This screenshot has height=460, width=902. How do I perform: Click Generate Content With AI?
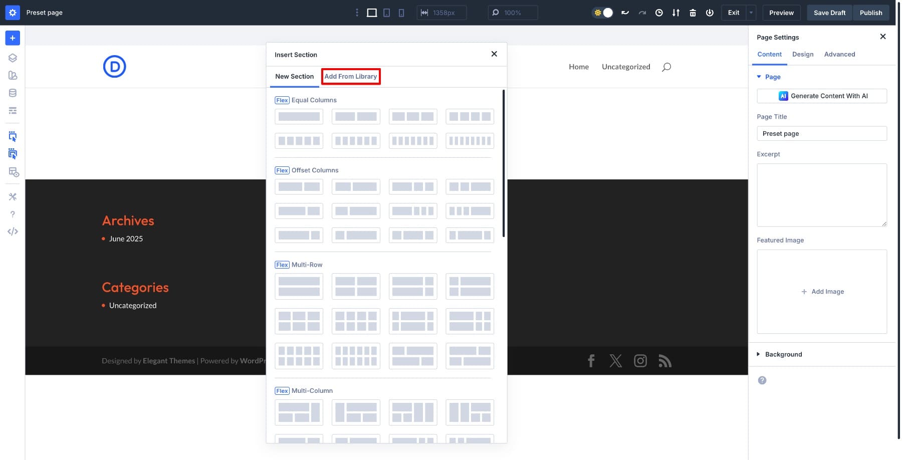[822, 96]
